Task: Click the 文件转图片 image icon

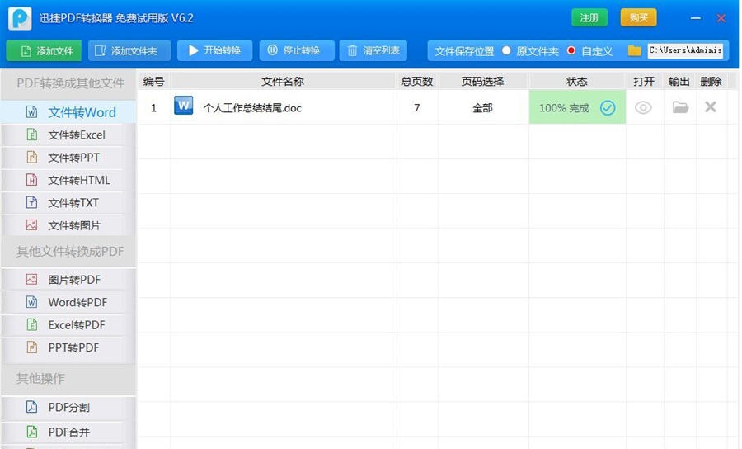Action: pyautogui.click(x=31, y=225)
